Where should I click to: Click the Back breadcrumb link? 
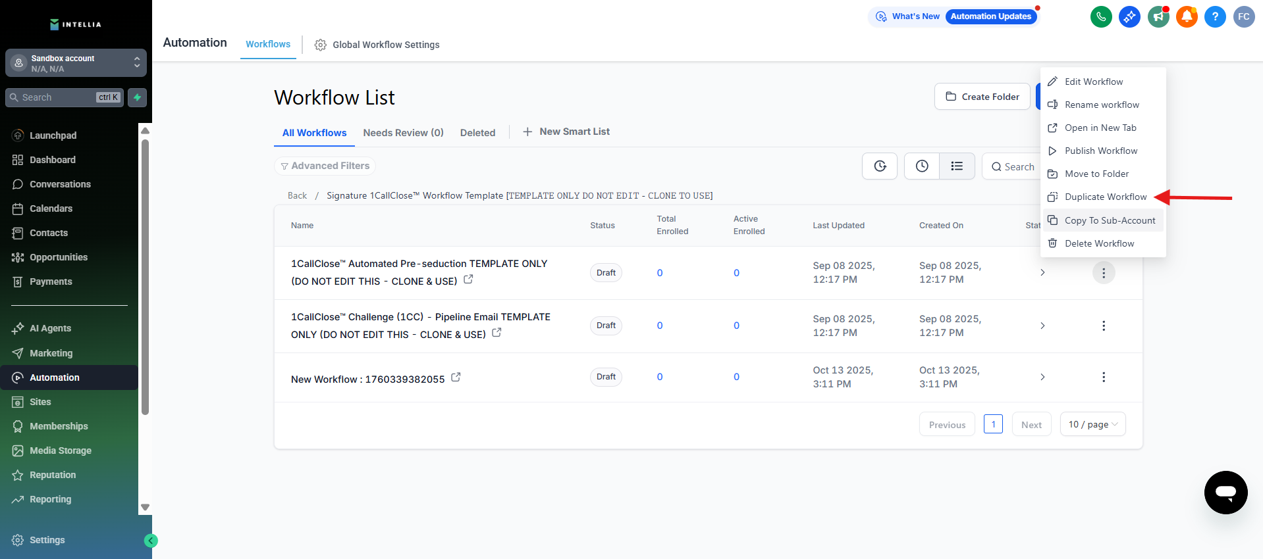coord(297,195)
